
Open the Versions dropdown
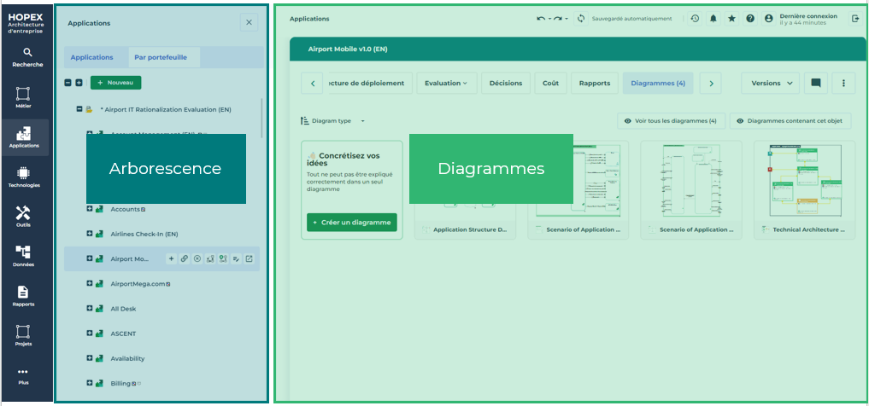[770, 83]
